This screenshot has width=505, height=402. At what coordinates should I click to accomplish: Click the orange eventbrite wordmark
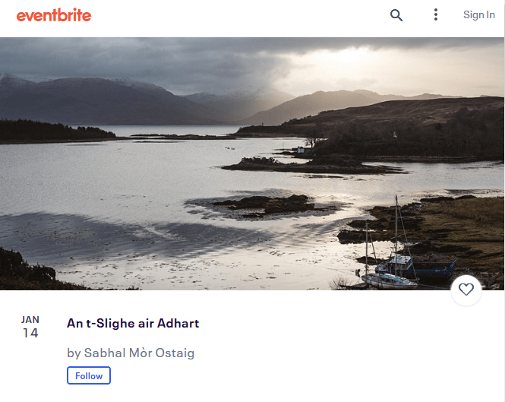click(x=54, y=15)
